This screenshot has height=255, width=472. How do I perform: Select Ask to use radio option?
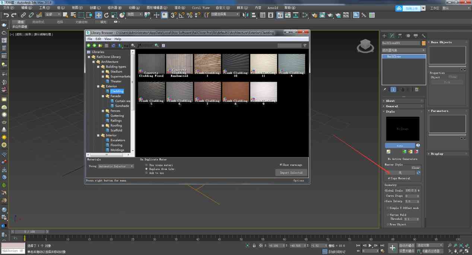tap(146, 173)
